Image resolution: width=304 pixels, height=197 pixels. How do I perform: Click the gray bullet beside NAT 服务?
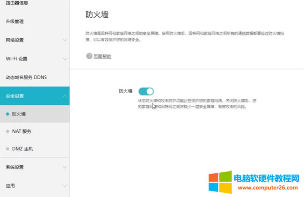[7, 131]
